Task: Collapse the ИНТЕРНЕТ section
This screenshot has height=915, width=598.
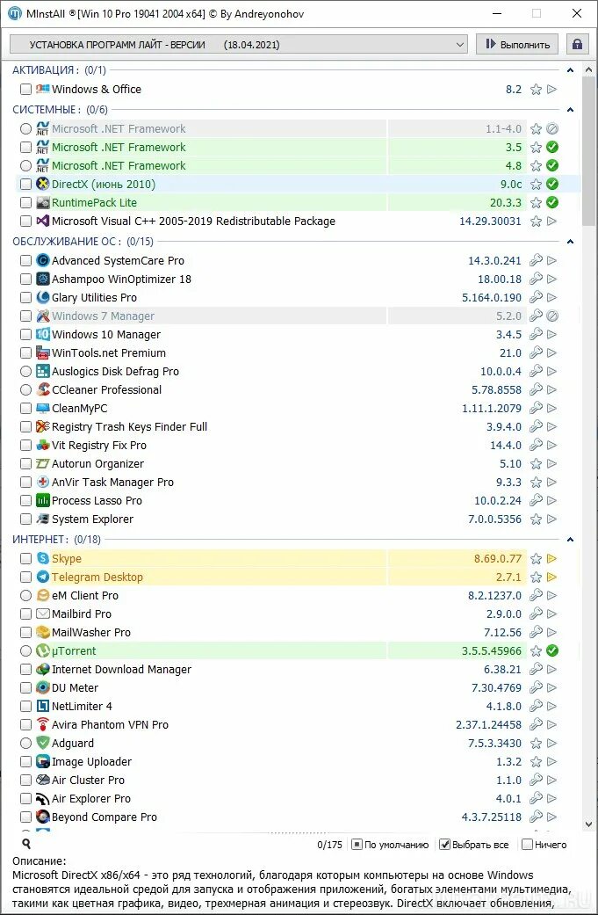Action: click(570, 540)
